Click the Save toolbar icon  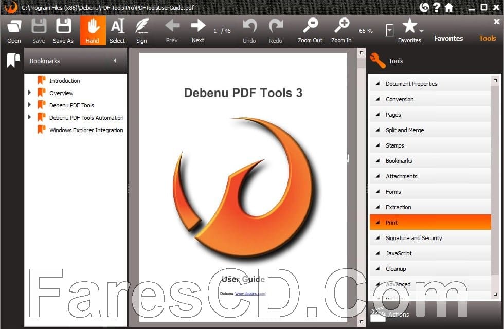click(39, 26)
